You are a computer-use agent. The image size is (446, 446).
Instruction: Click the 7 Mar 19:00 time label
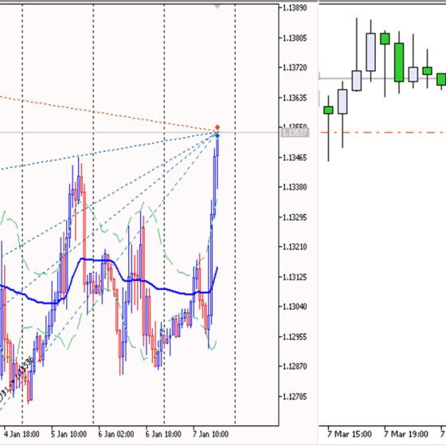pos(406,434)
